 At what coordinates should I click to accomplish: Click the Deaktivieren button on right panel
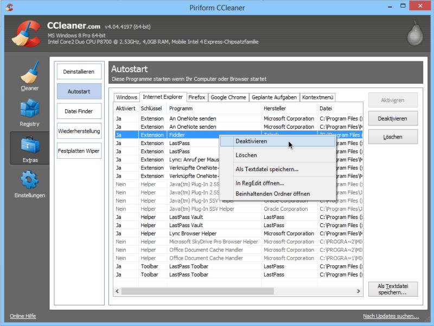click(x=393, y=118)
